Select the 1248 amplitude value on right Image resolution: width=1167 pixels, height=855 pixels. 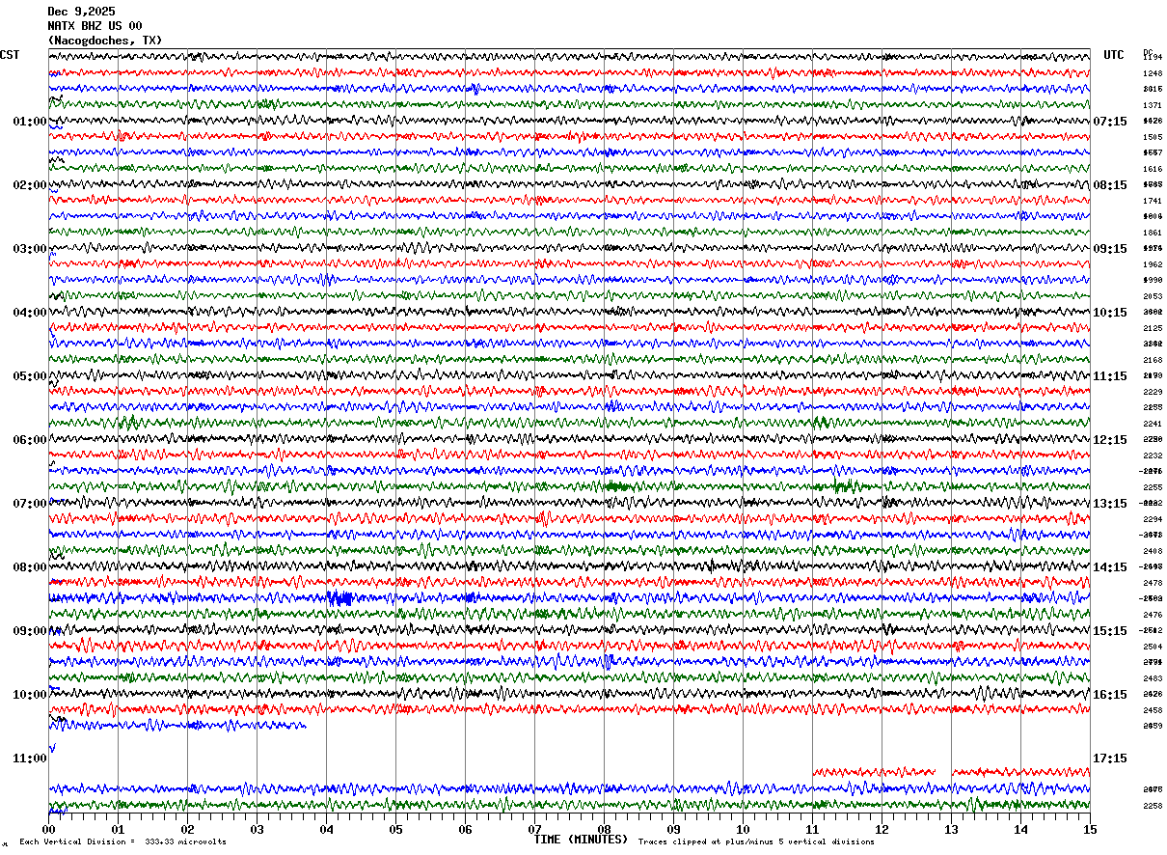coord(1153,73)
